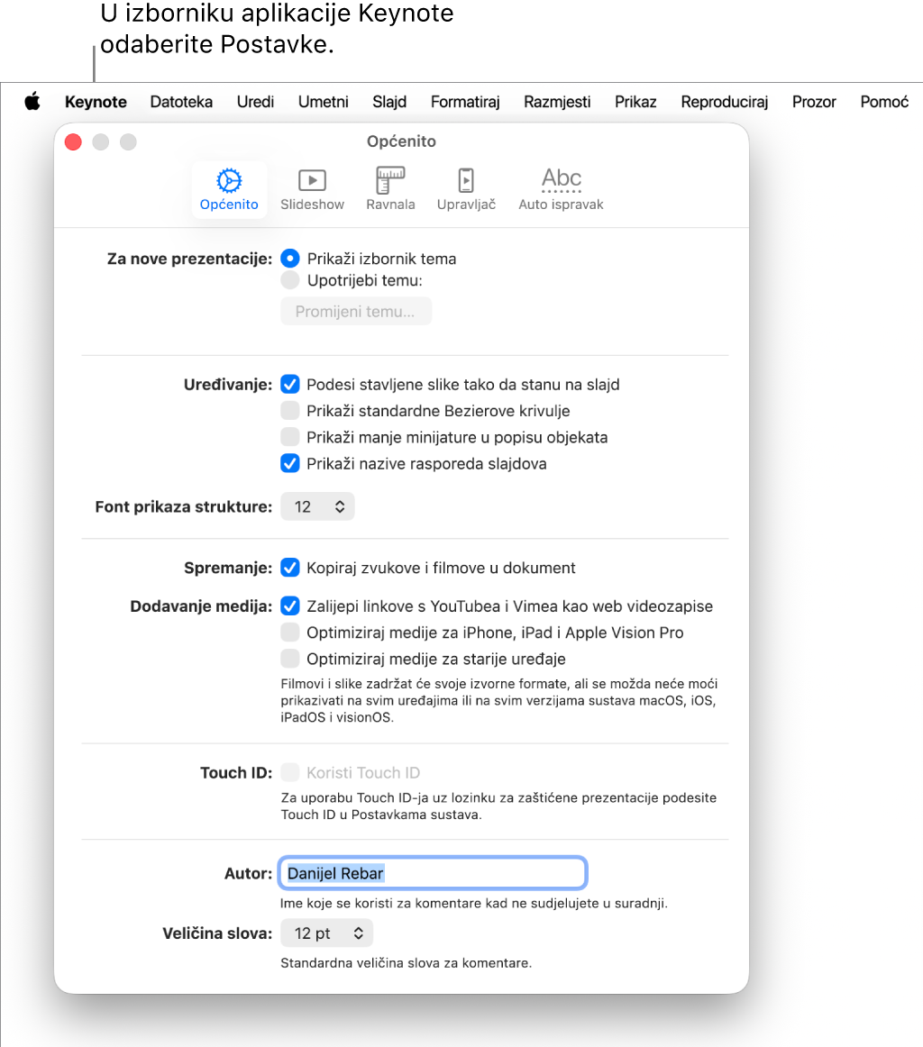
Task: Open the Prikaz menu
Action: tap(635, 102)
